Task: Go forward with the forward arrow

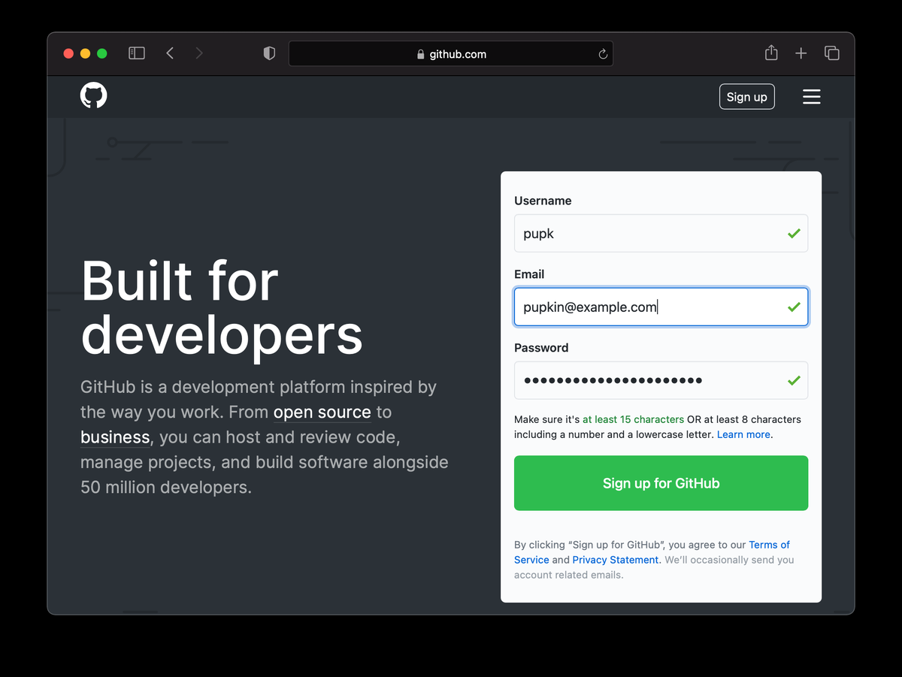Action: [x=199, y=53]
